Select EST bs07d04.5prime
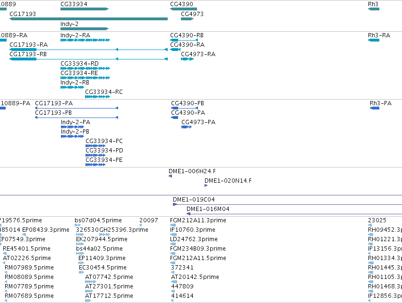The image size is (402, 303). pos(77,225)
